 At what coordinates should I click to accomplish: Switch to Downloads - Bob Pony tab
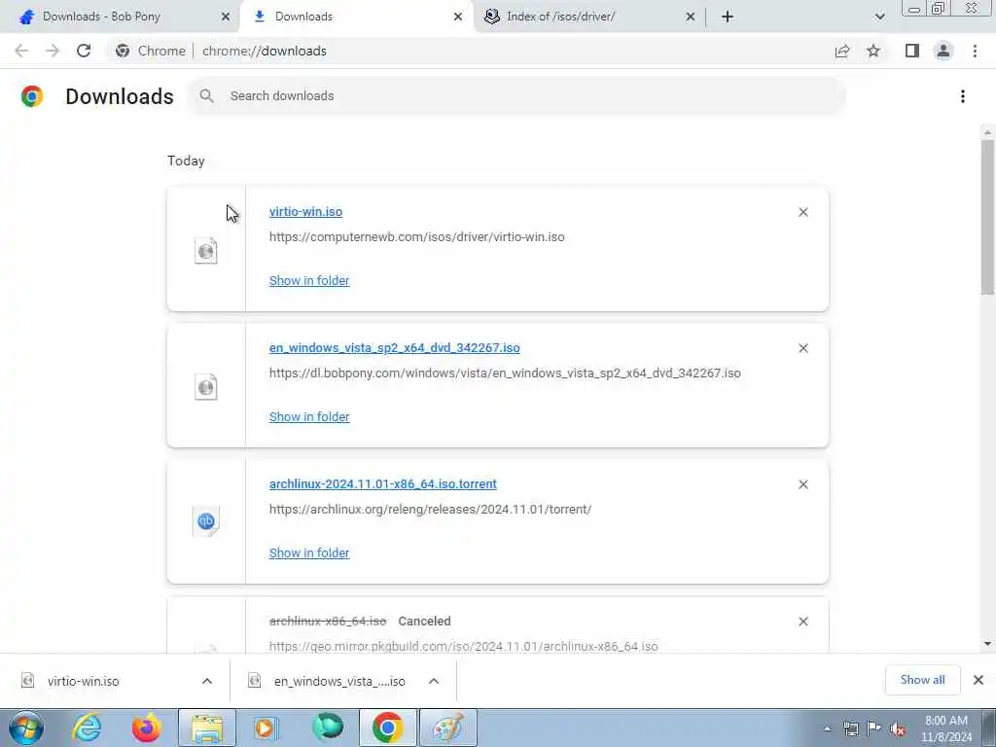point(120,17)
